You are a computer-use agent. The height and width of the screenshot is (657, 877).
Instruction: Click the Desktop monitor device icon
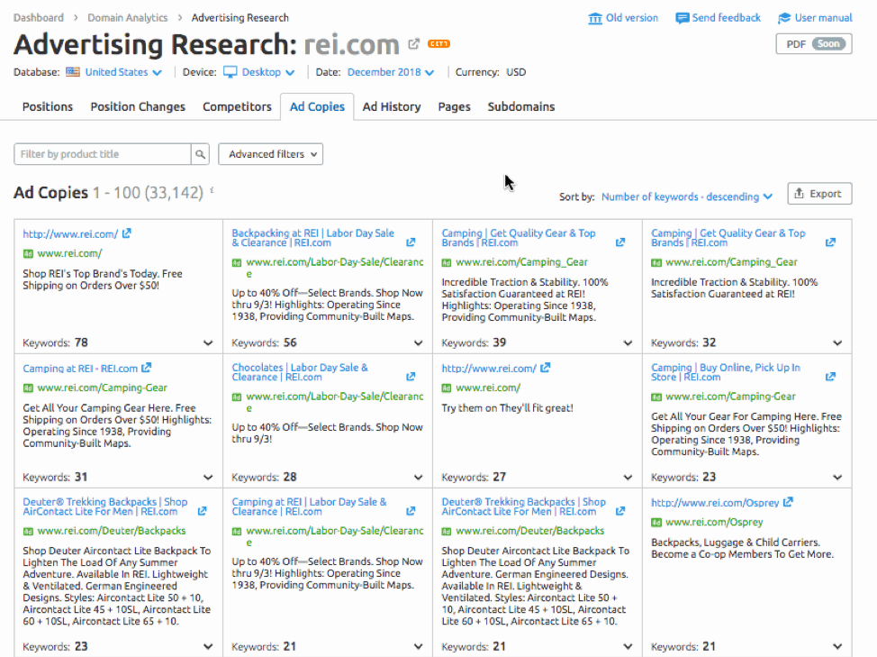tap(230, 72)
